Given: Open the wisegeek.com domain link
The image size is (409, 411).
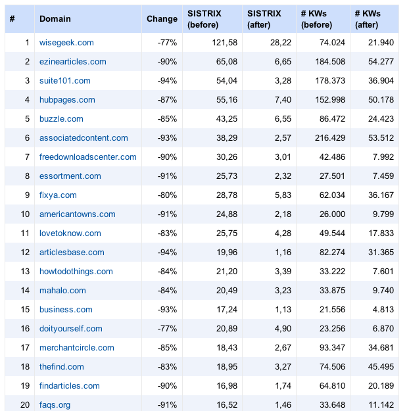Looking at the screenshot, I should click(66, 43).
